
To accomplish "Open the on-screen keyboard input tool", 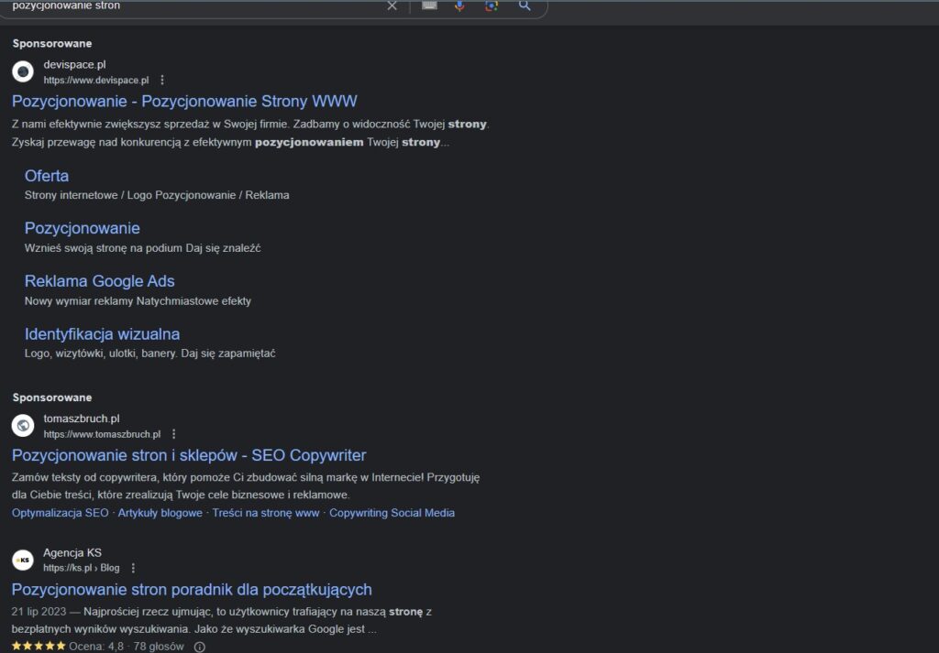I will point(429,5).
